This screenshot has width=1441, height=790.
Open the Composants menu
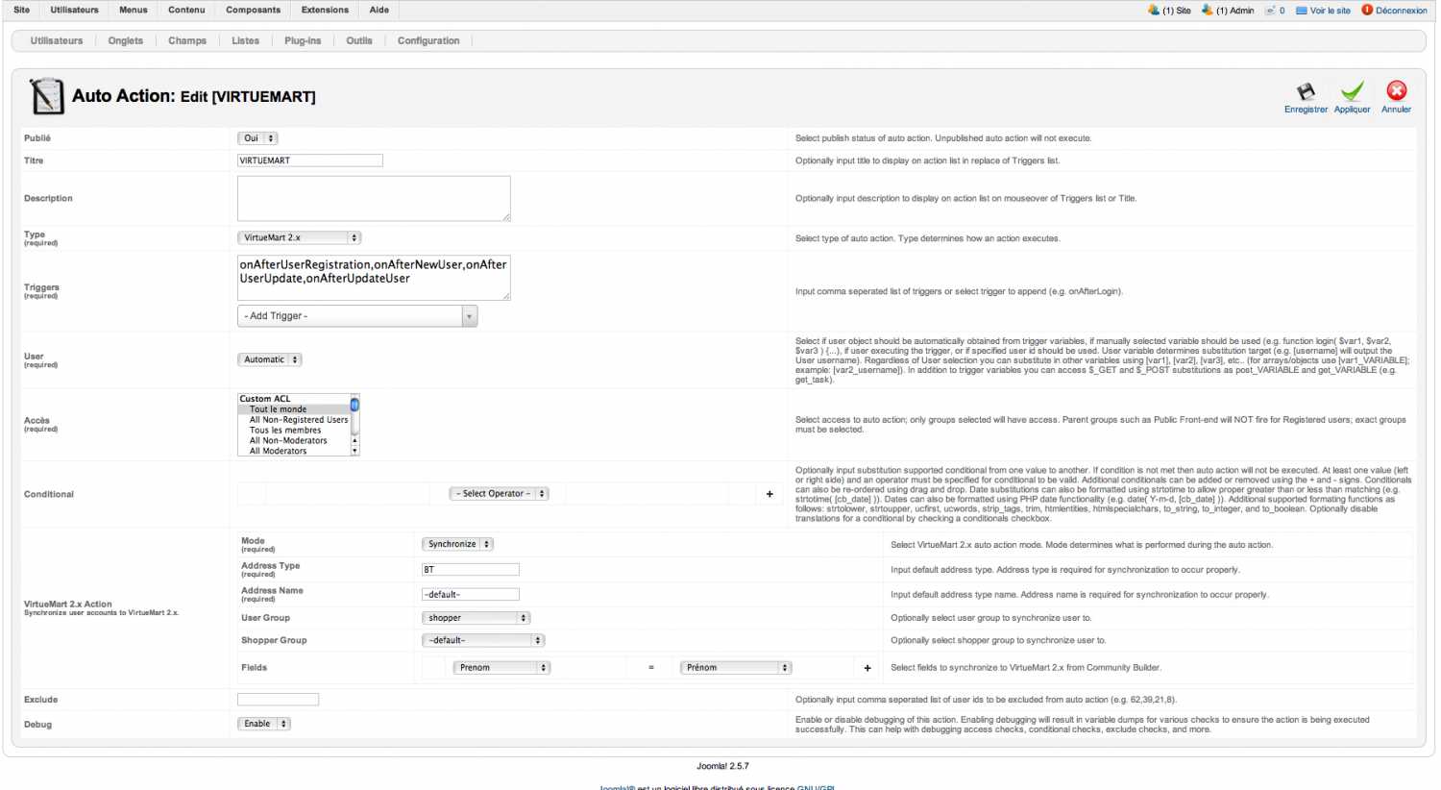point(253,10)
